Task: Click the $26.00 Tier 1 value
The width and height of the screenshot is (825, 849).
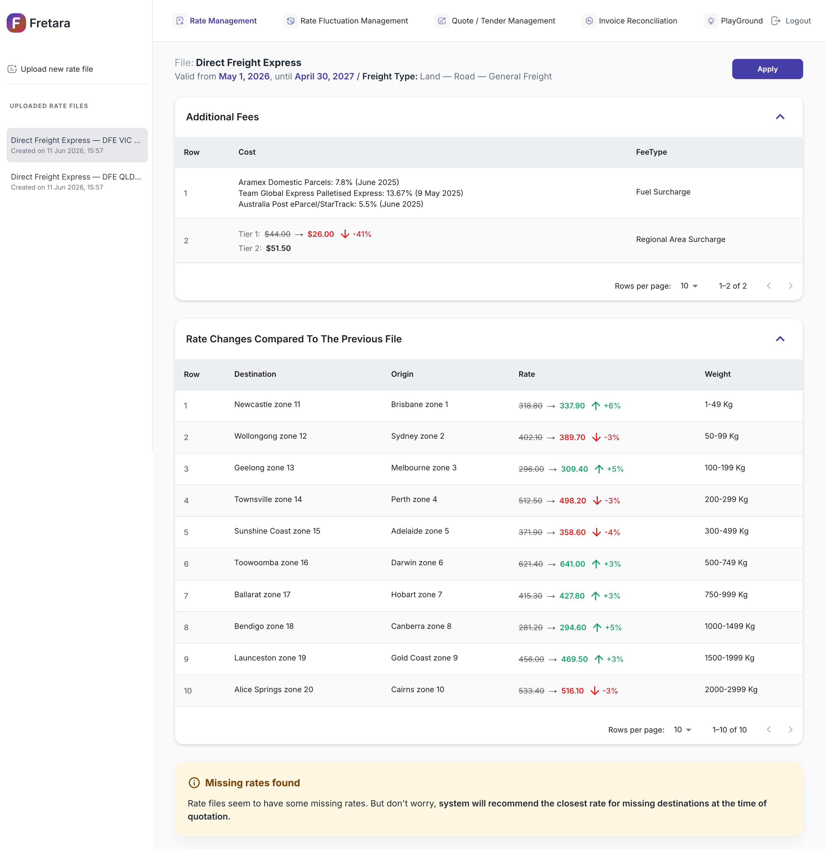Action: pos(321,234)
